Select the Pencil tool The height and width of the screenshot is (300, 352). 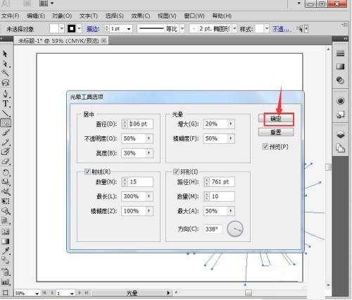[x=5, y=142]
